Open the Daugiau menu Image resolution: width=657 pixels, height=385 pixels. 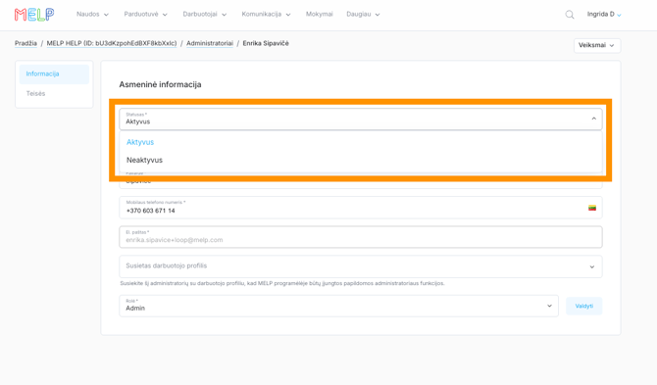(363, 15)
